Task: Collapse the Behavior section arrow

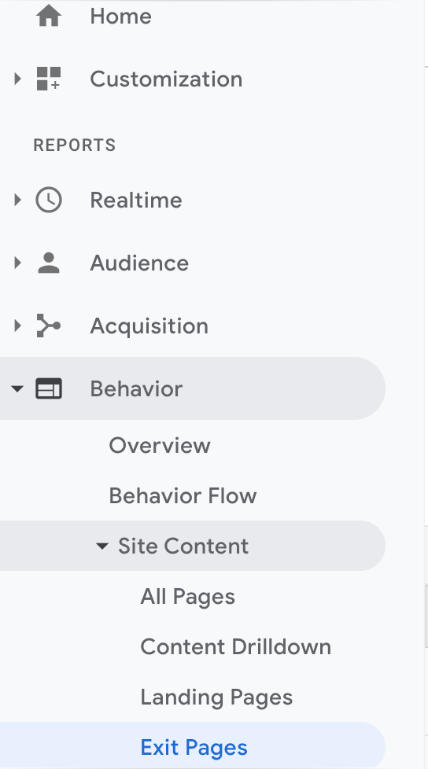Action: point(17,389)
